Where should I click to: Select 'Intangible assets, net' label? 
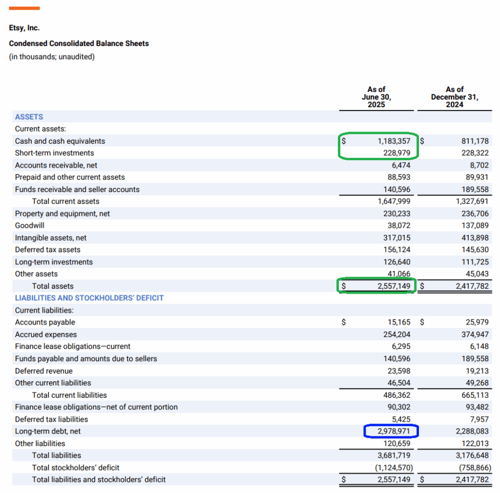pos(51,238)
